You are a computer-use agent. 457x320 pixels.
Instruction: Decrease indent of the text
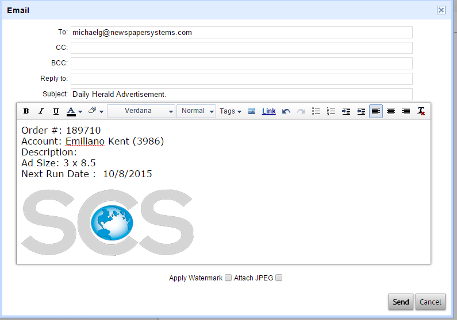[x=361, y=111]
